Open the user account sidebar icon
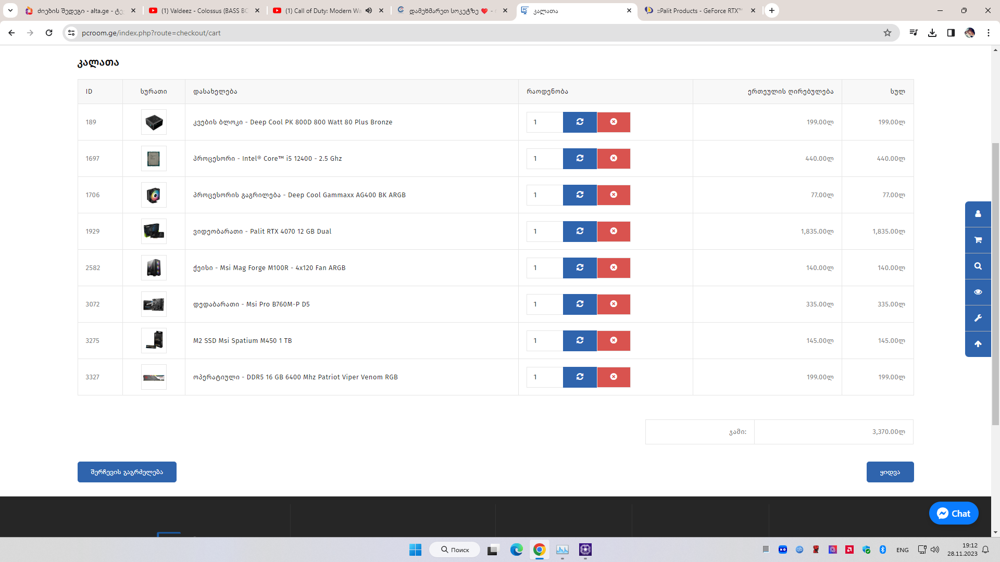The height and width of the screenshot is (562, 1000). click(978, 214)
